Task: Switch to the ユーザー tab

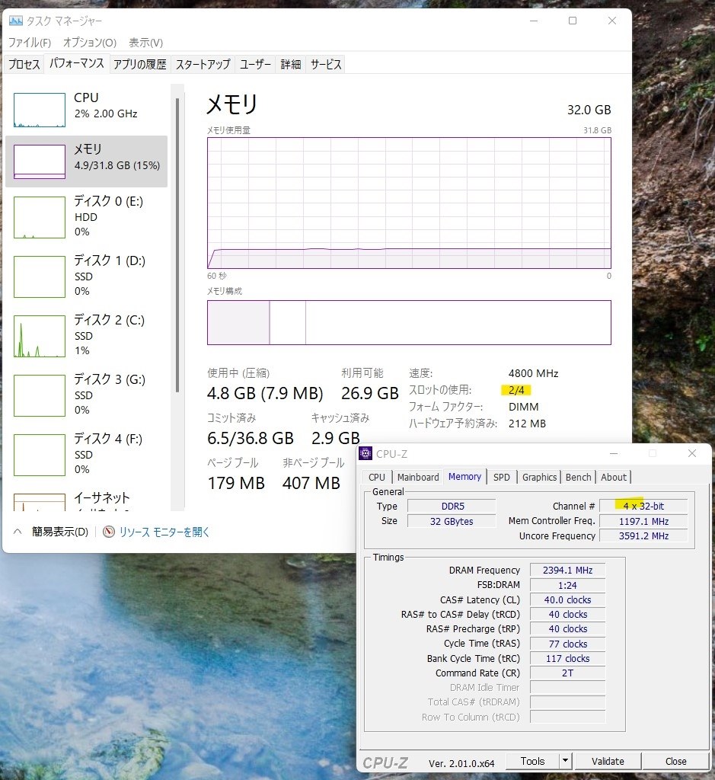Action: pyautogui.click(x=255, y=64)
